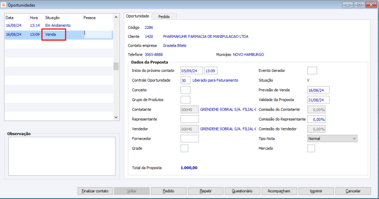The height and width of the screenshot is (199, 379).
Task: Click the opportunities list scrollbar thumb
Action: [116, 66]
